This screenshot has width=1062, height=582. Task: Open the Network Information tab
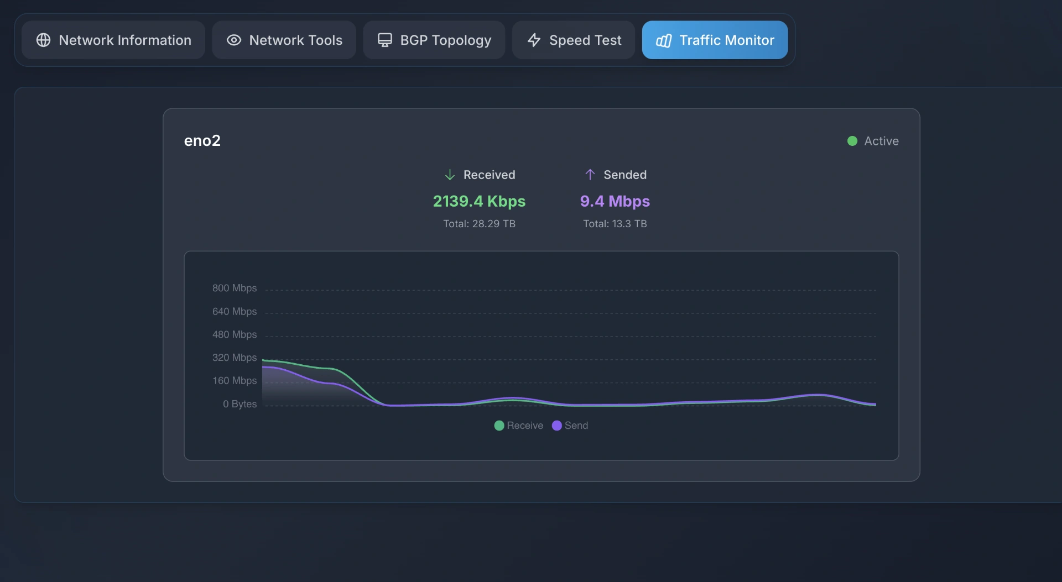124,40
